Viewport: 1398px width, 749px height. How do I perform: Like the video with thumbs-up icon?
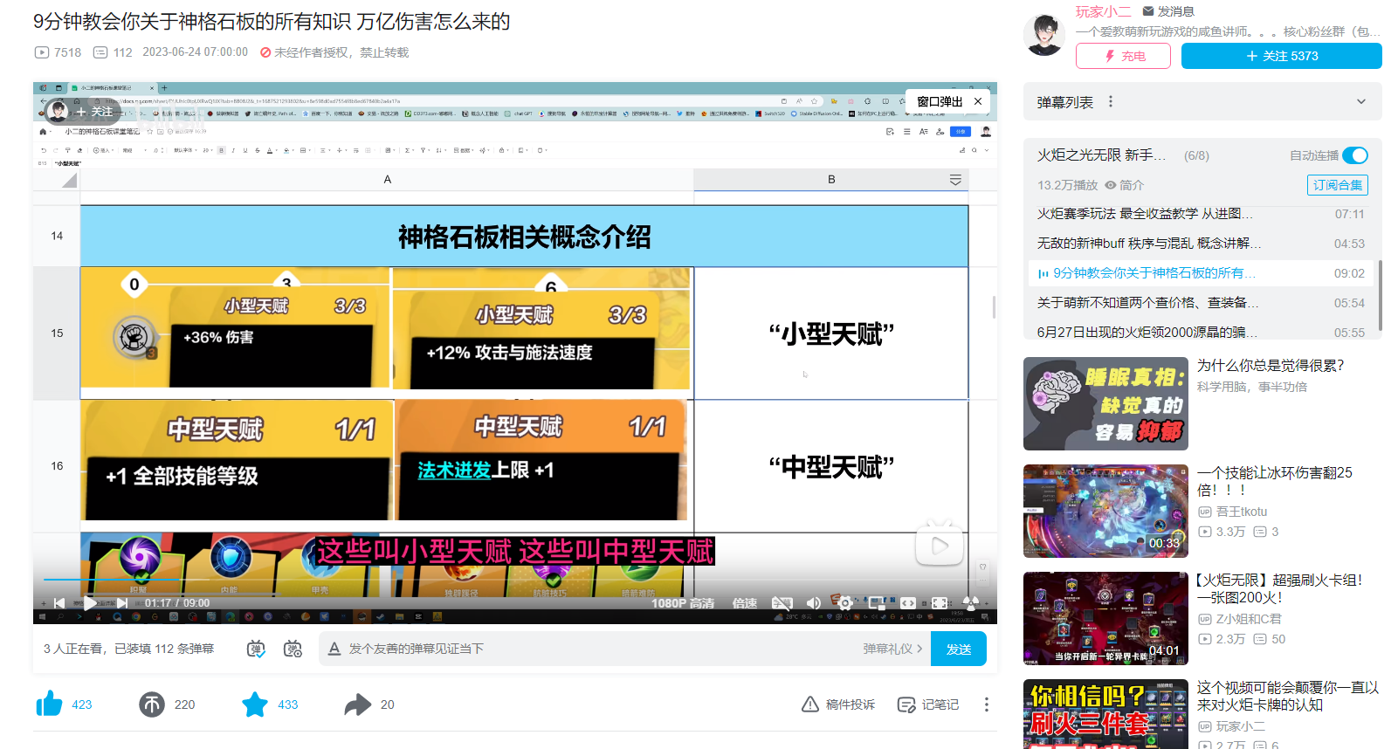[x=50, y=704]
